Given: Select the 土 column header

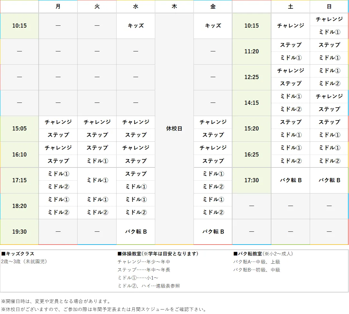Looking at the screenshot, I should point(290,6).
